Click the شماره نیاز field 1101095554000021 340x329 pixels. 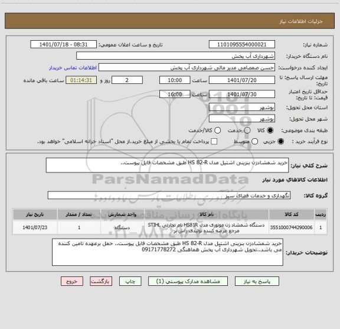click(x=242, y=44)
